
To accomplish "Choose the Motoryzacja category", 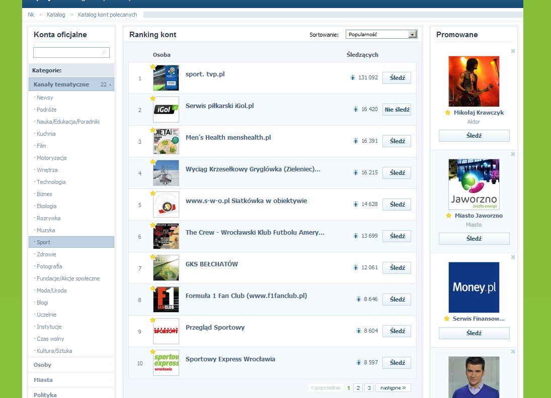I will [x=52, y=158].
